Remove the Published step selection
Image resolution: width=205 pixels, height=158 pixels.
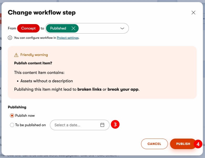tap(73, 28)
